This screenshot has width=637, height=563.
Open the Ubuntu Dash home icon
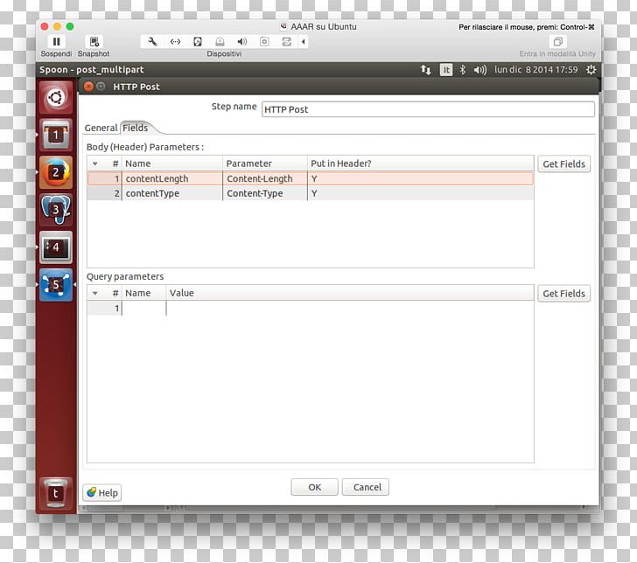coord(56,97)
